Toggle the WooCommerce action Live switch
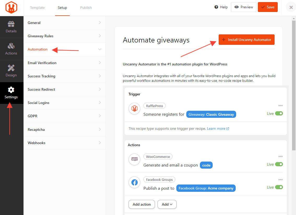296x215 pixels. click(x=279, y=164)
